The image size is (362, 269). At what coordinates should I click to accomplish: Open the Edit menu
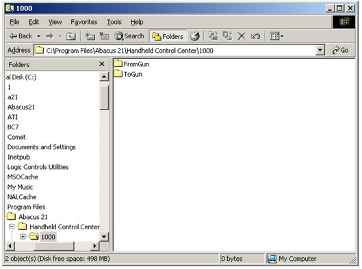click(34, 22)
